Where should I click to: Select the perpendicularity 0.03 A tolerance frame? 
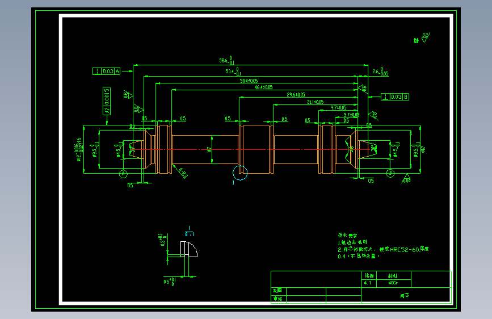(x=106, y=72)
